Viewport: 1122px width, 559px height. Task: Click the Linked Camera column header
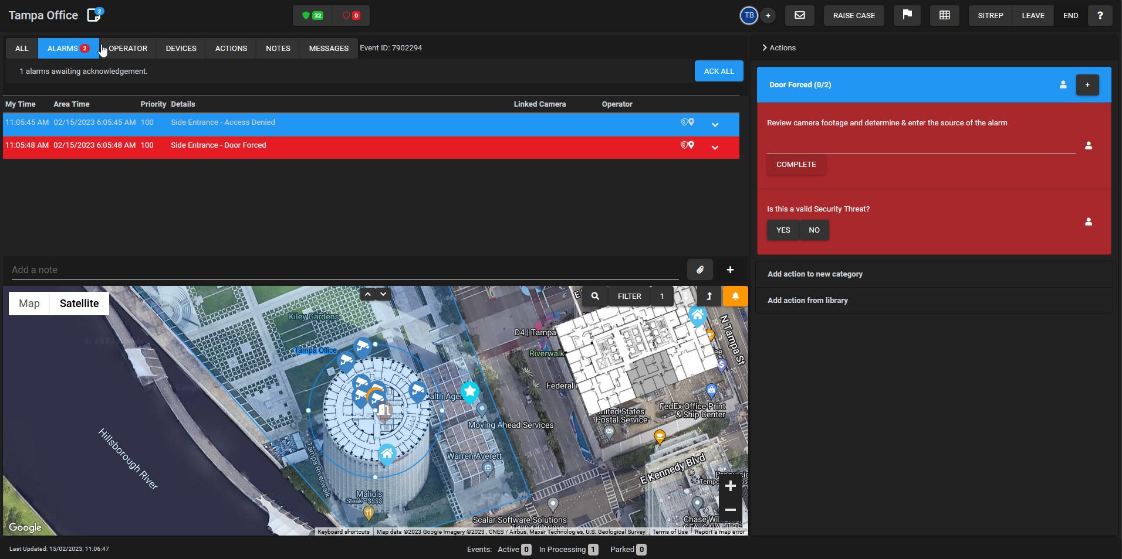[540, 104]
